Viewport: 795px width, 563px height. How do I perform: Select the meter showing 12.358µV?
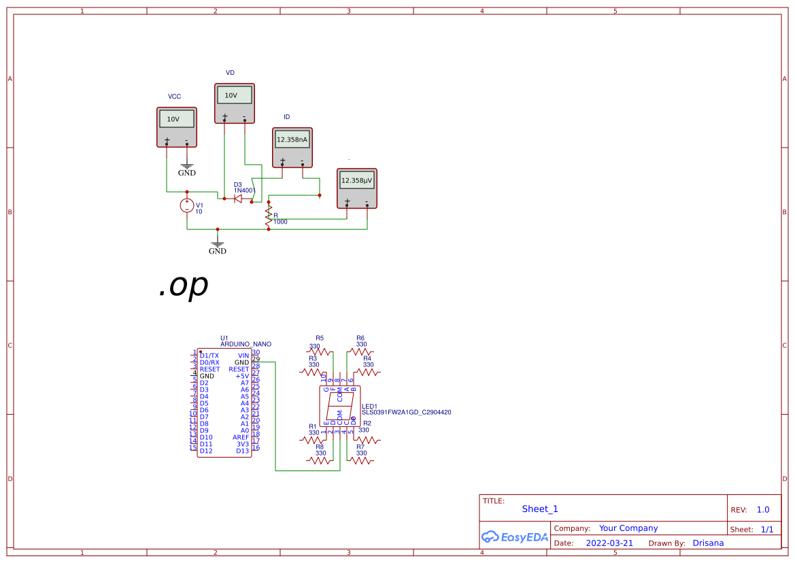(x=356, y=189)
